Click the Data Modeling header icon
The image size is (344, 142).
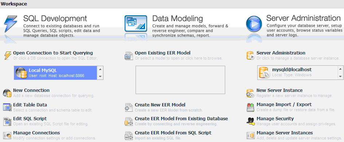pos(136,23)
